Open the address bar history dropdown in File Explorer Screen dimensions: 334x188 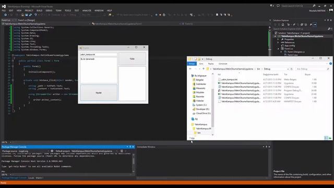(x=288, y=69)
